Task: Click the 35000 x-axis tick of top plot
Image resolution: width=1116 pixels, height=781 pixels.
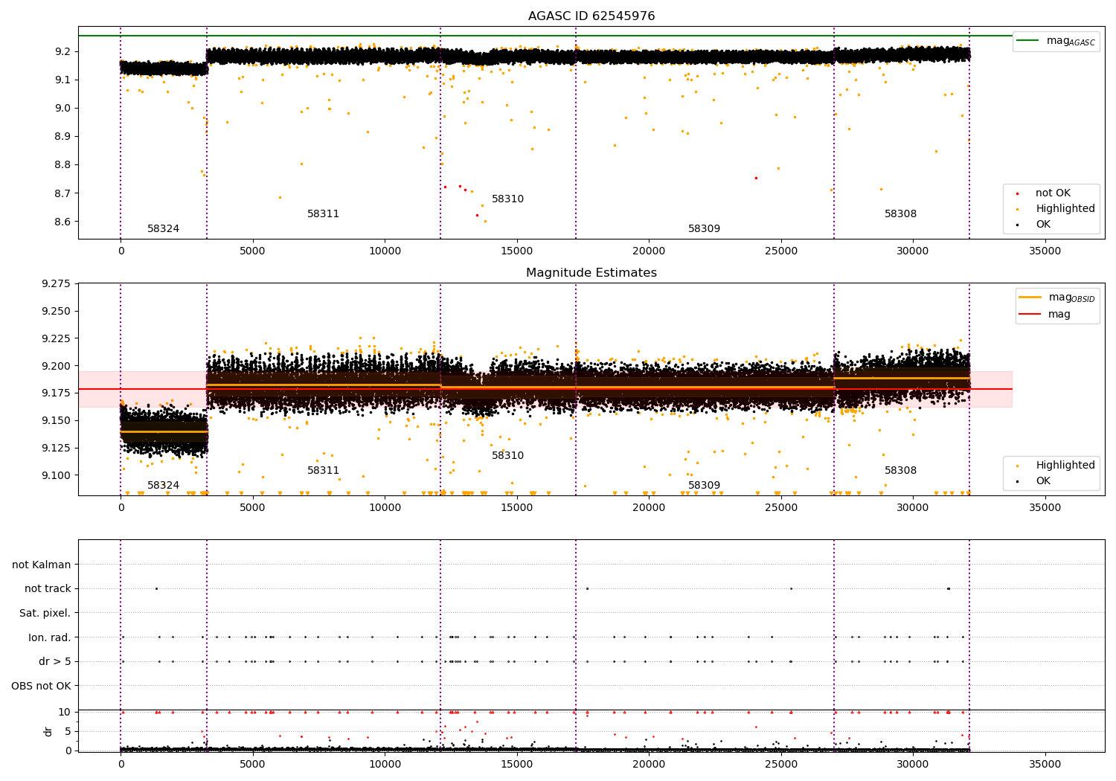Action: [x=1045, y=251]
